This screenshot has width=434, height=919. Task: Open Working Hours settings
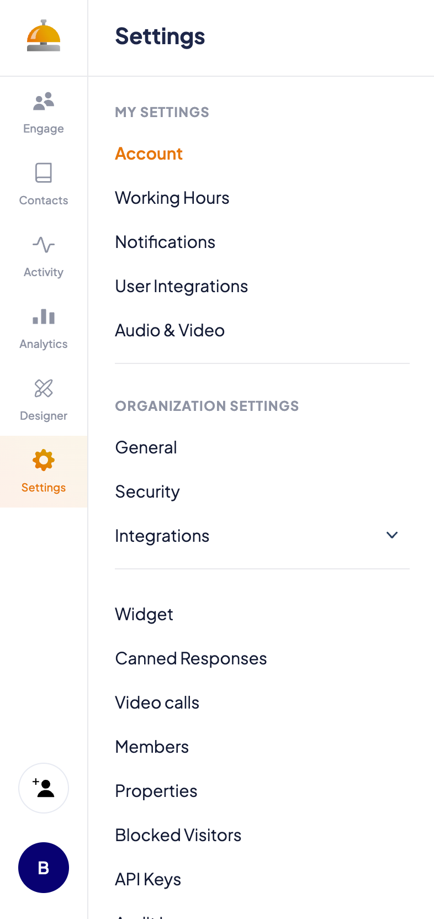(172, 197)
